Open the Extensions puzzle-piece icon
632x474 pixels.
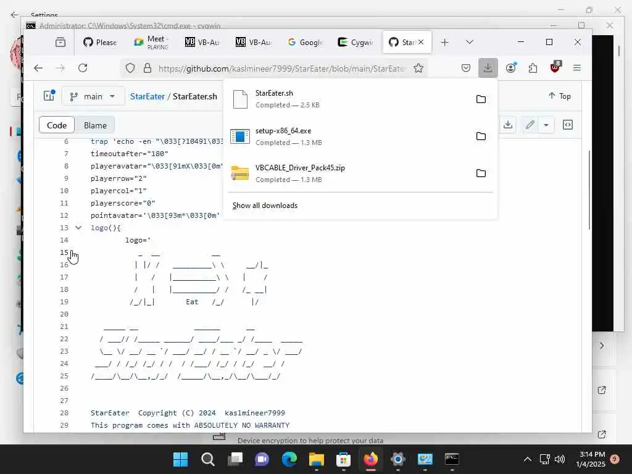point(533,68)
